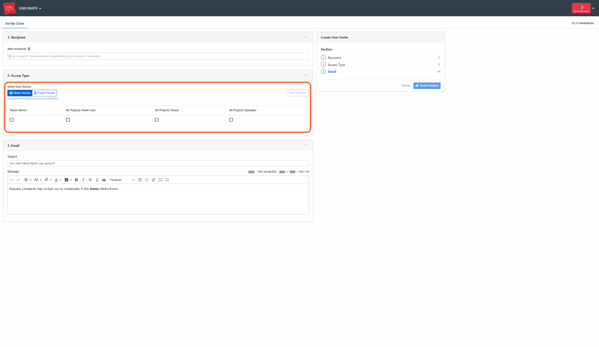Open font background color picker
The width and height of the screenshot is (599, 347).
point(68,180)
